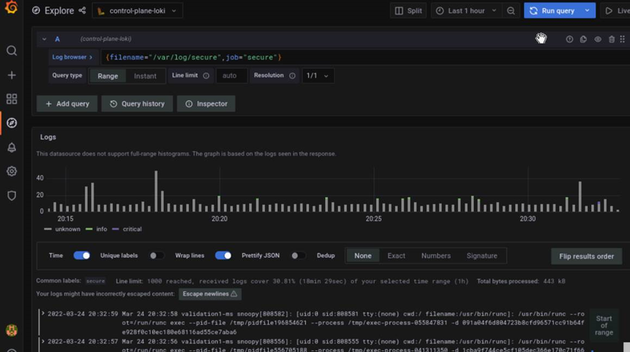Collapse query row A chevron
The width and height of the screenshot is (630, 352).
44,39
